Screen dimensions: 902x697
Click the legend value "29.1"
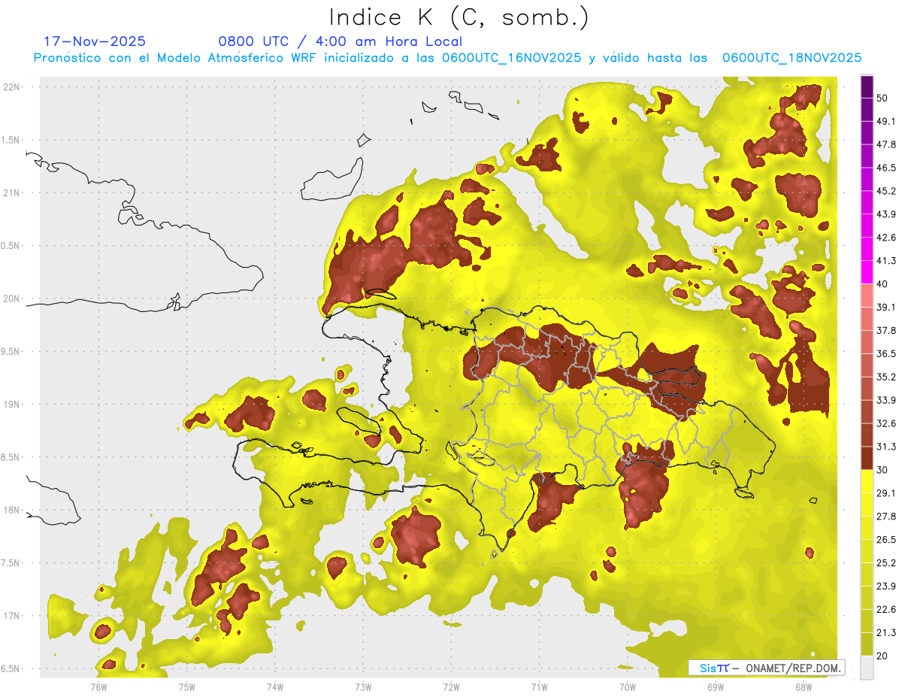click(885, 492)
